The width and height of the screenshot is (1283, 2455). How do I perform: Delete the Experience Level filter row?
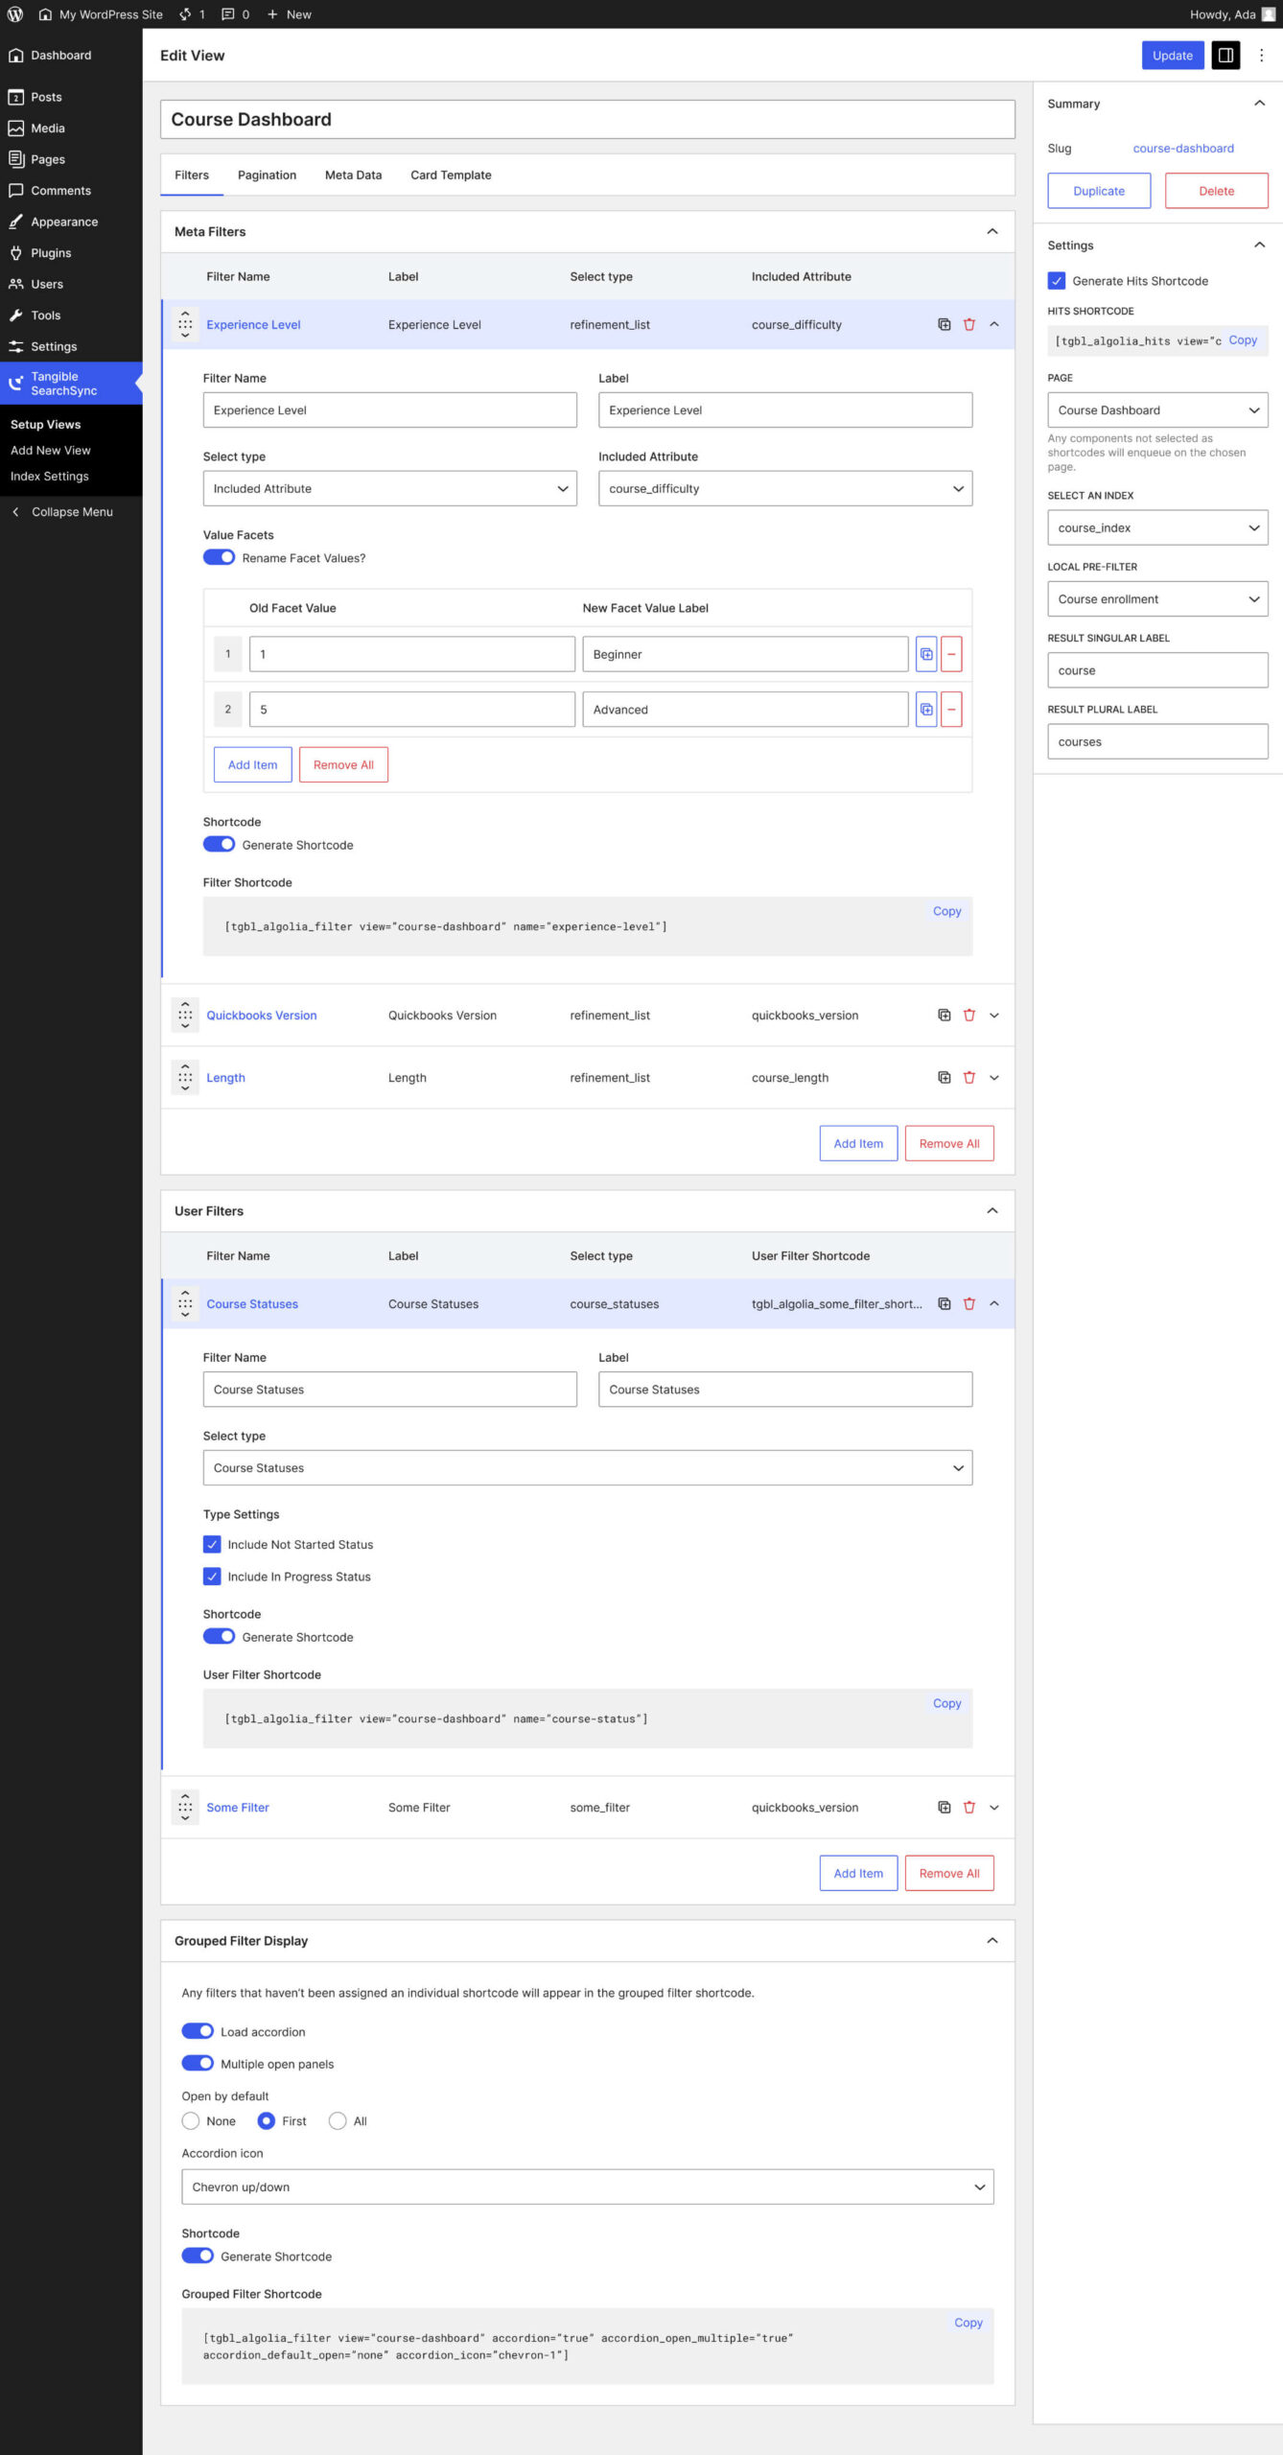click(x=968, y=325)
